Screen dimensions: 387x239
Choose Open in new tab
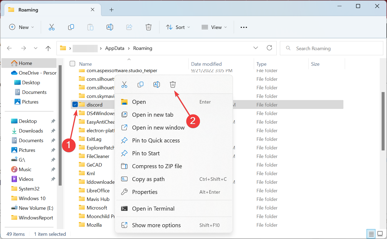(x=174, y=115)
